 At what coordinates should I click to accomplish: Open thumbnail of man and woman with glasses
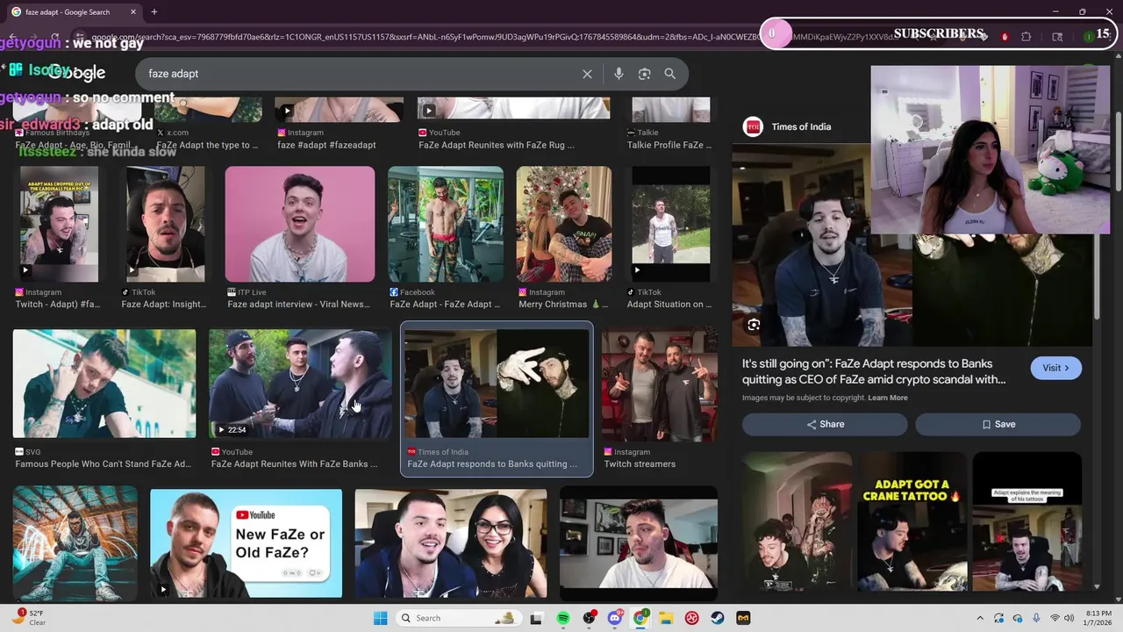[x=451, y=542]
